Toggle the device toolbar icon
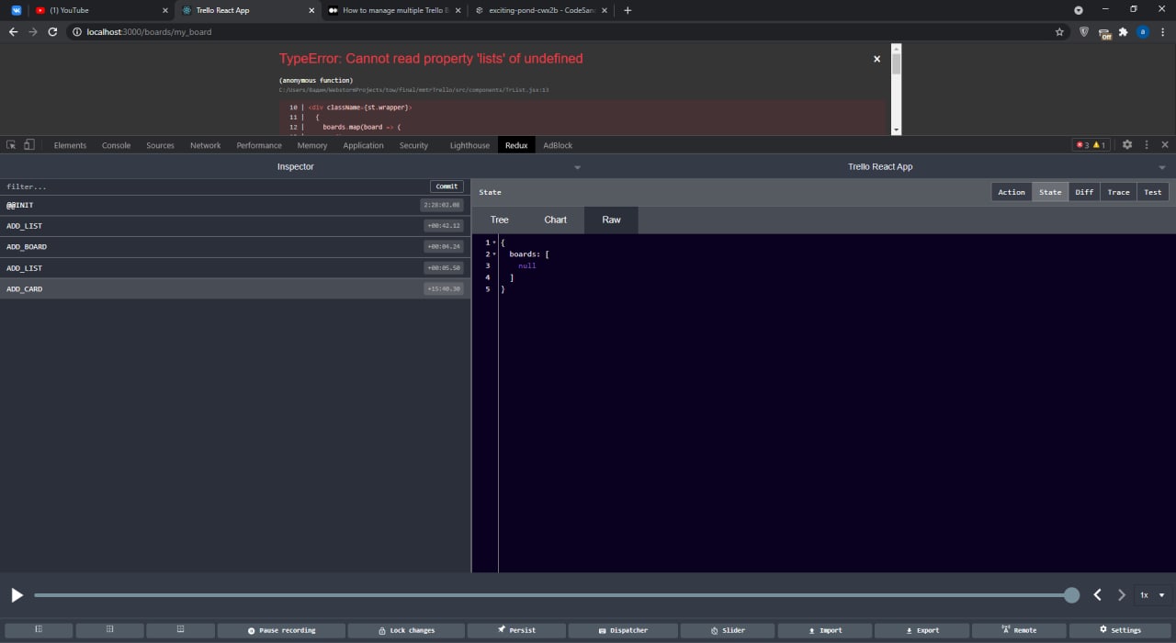 tap(28, 145)
